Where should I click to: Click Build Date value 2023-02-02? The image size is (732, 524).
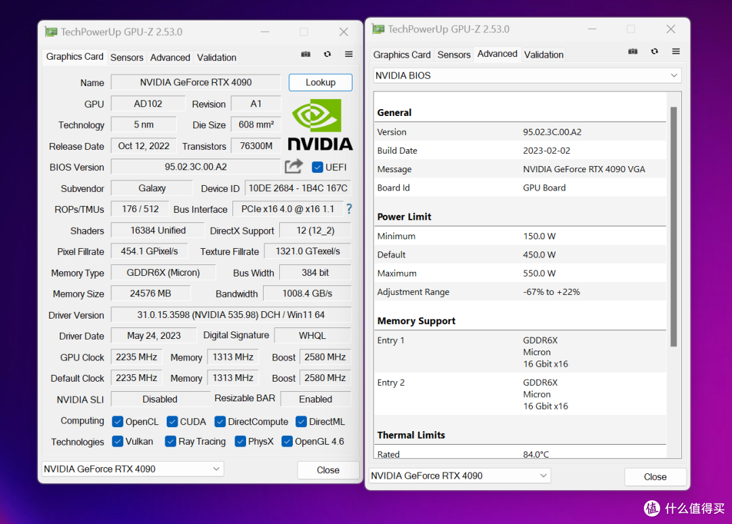coord(546,150)
